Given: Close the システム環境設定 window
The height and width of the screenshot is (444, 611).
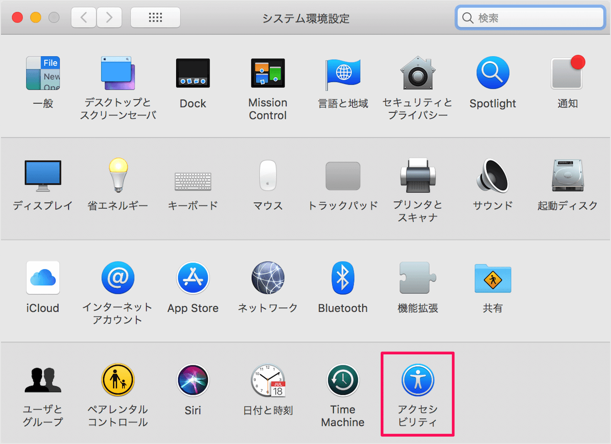Looking at the screenshot, I should tap(17, 18).
